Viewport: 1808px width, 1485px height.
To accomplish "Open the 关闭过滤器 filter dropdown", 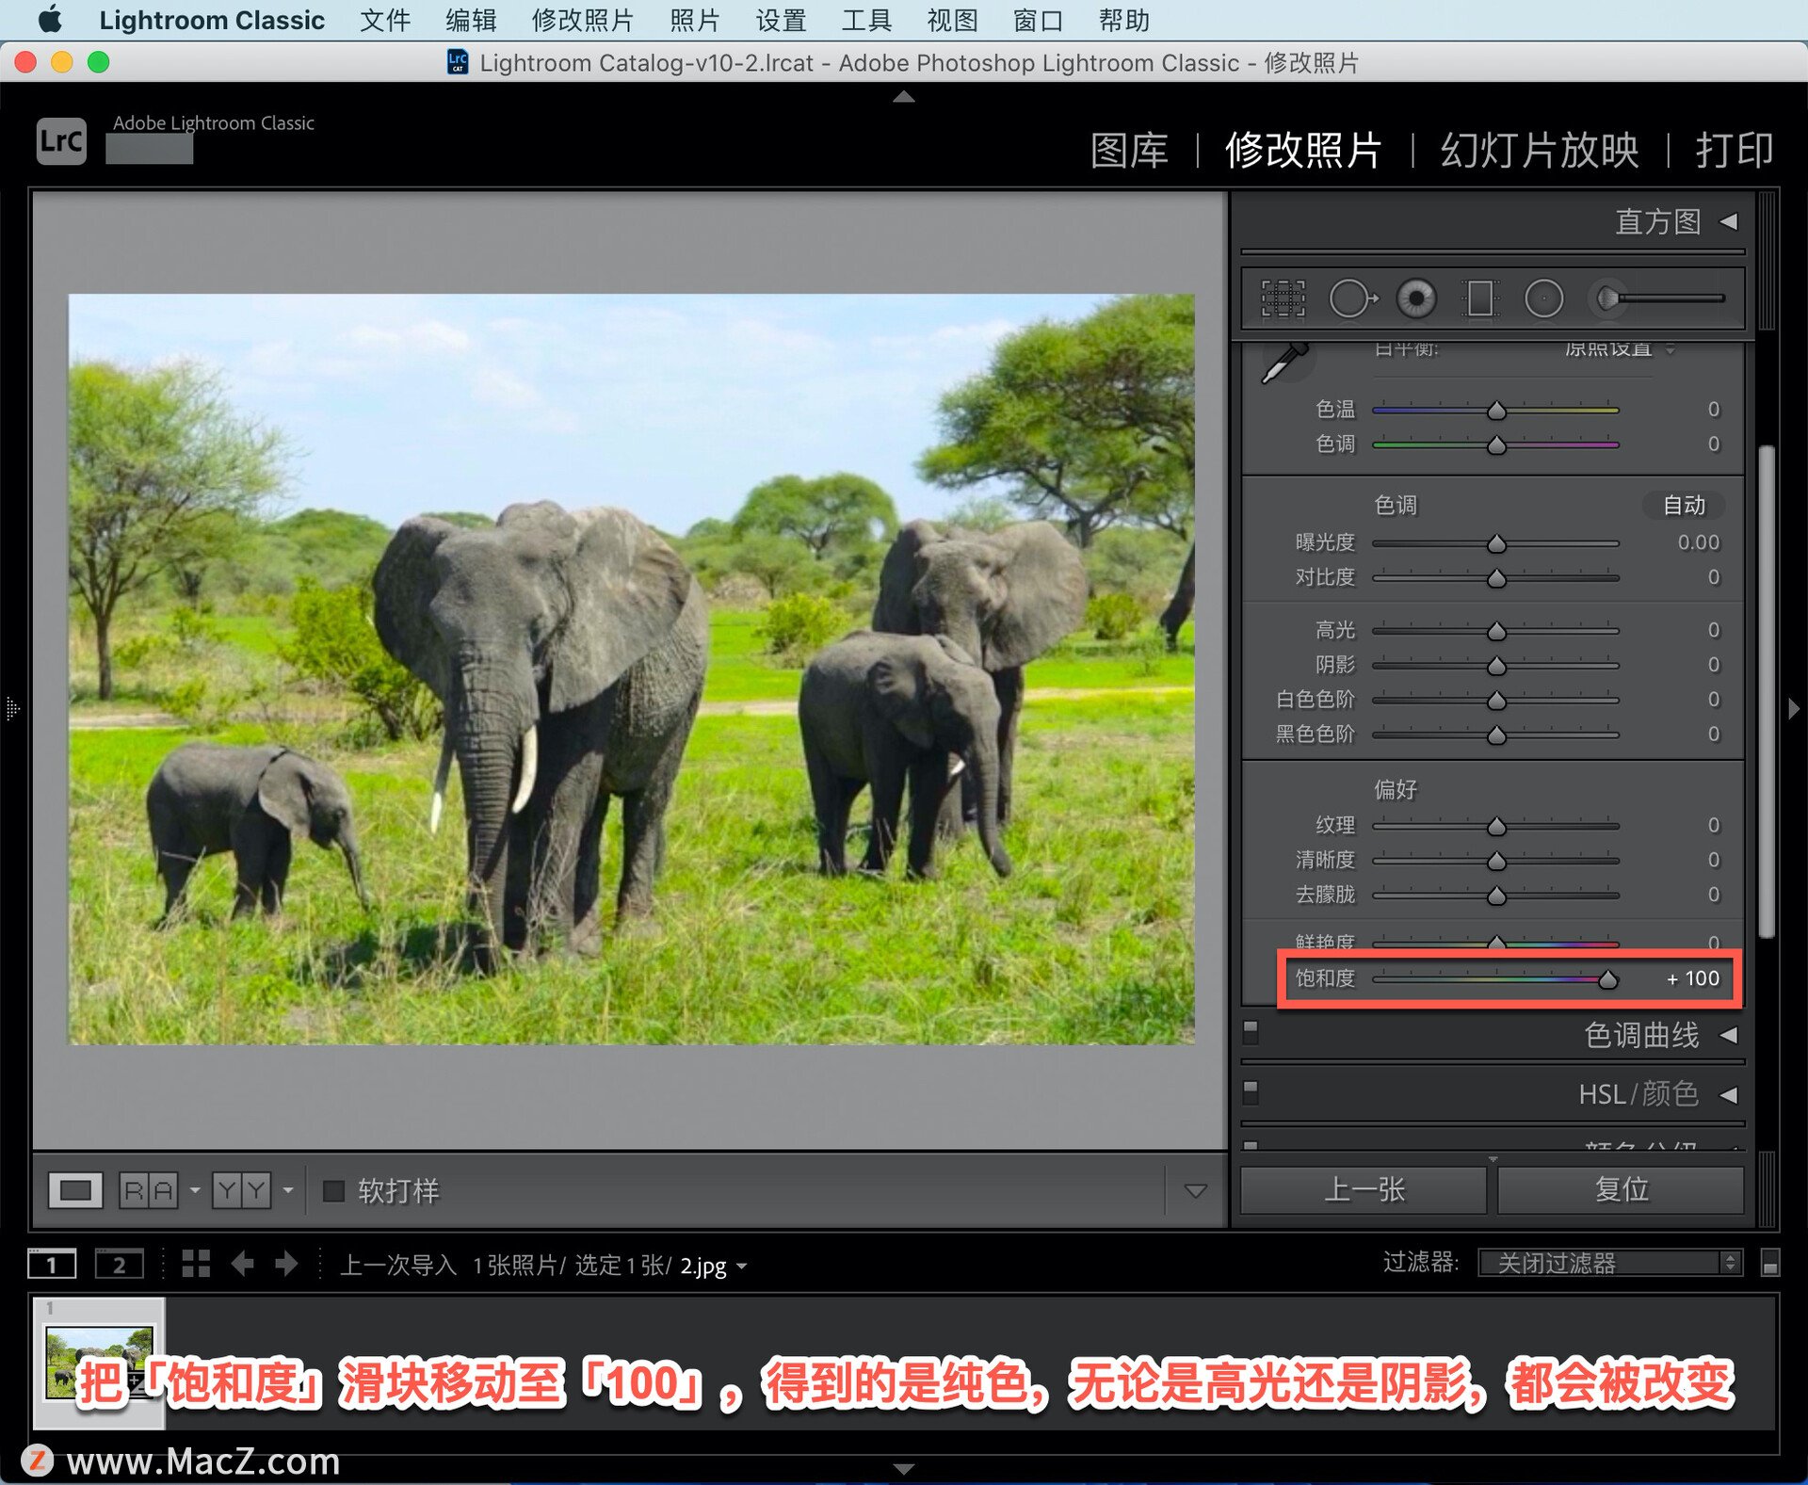I will 1608,1263.
